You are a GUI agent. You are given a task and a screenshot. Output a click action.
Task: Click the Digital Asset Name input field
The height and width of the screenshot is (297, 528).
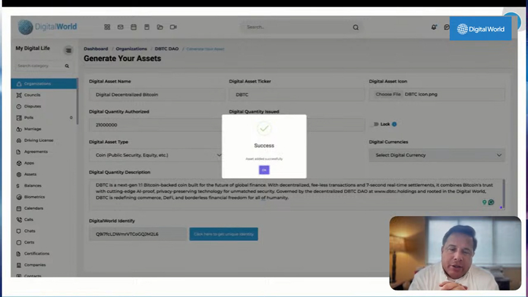[x=156, y=94]
